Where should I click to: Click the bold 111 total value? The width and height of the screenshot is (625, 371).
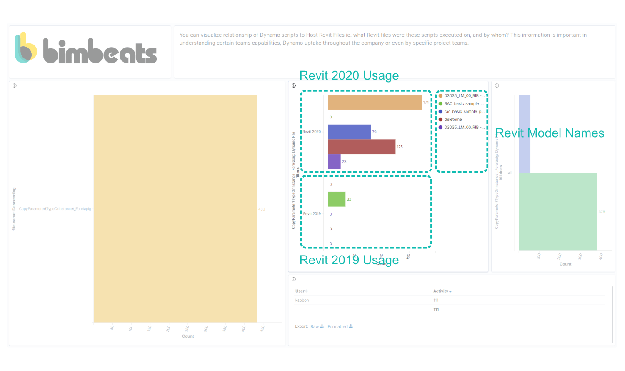coord(436,309)
